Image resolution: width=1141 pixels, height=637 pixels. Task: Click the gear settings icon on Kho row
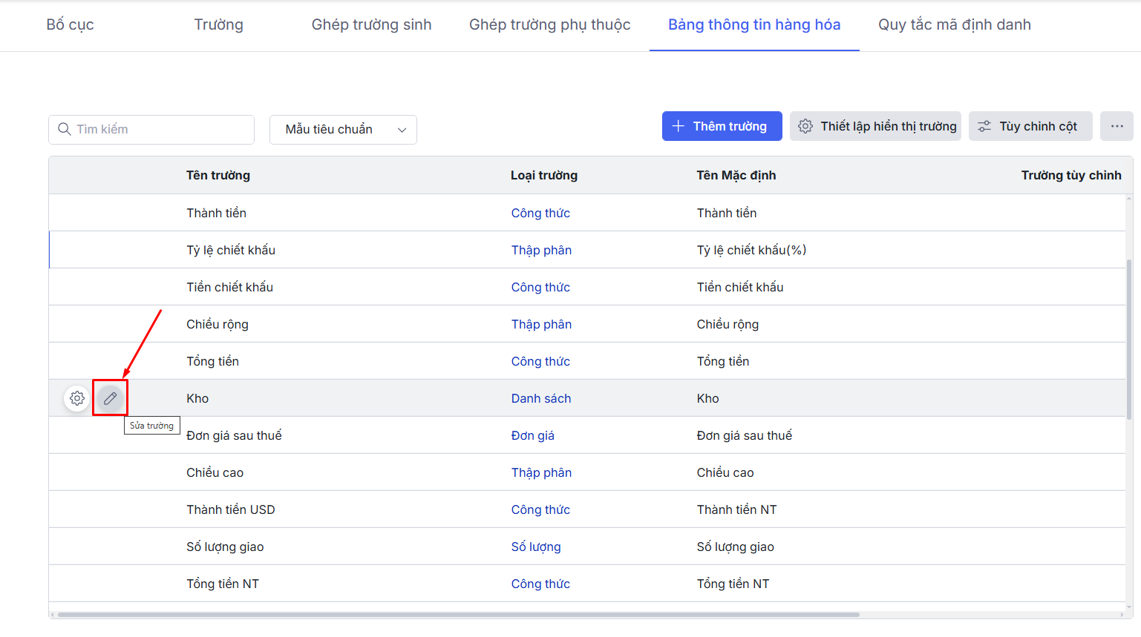coord(77,398)
